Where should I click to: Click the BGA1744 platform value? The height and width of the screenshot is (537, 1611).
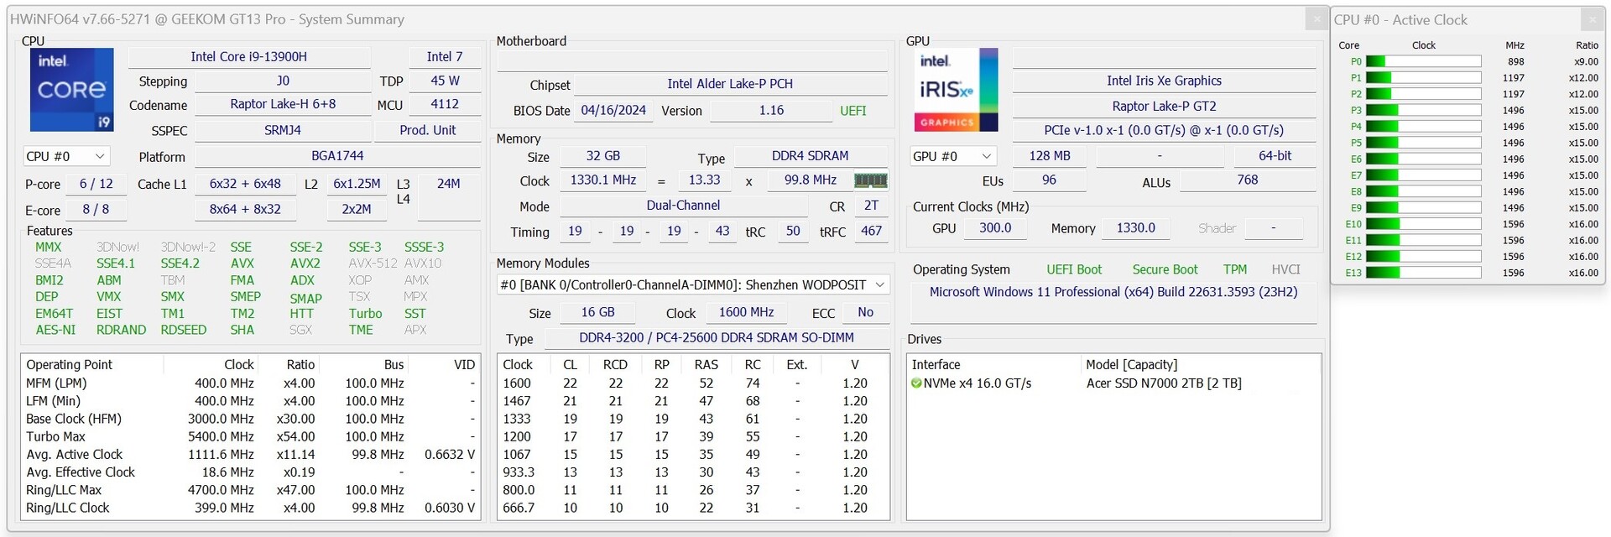(x=337, y=156)
